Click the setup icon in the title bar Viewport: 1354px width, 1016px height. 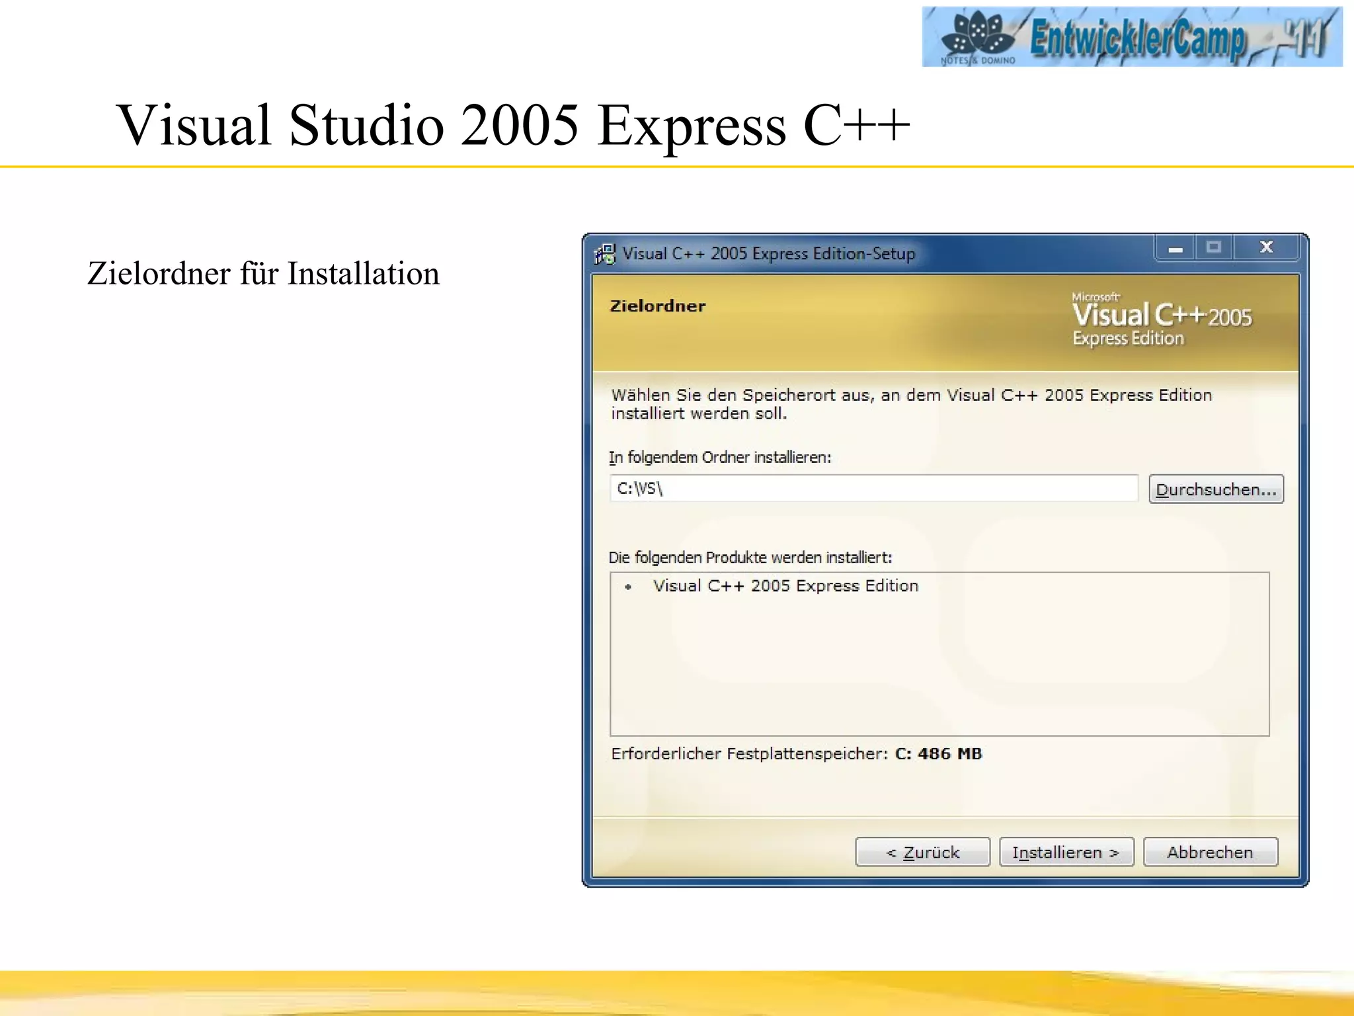(x=604, y=254)
